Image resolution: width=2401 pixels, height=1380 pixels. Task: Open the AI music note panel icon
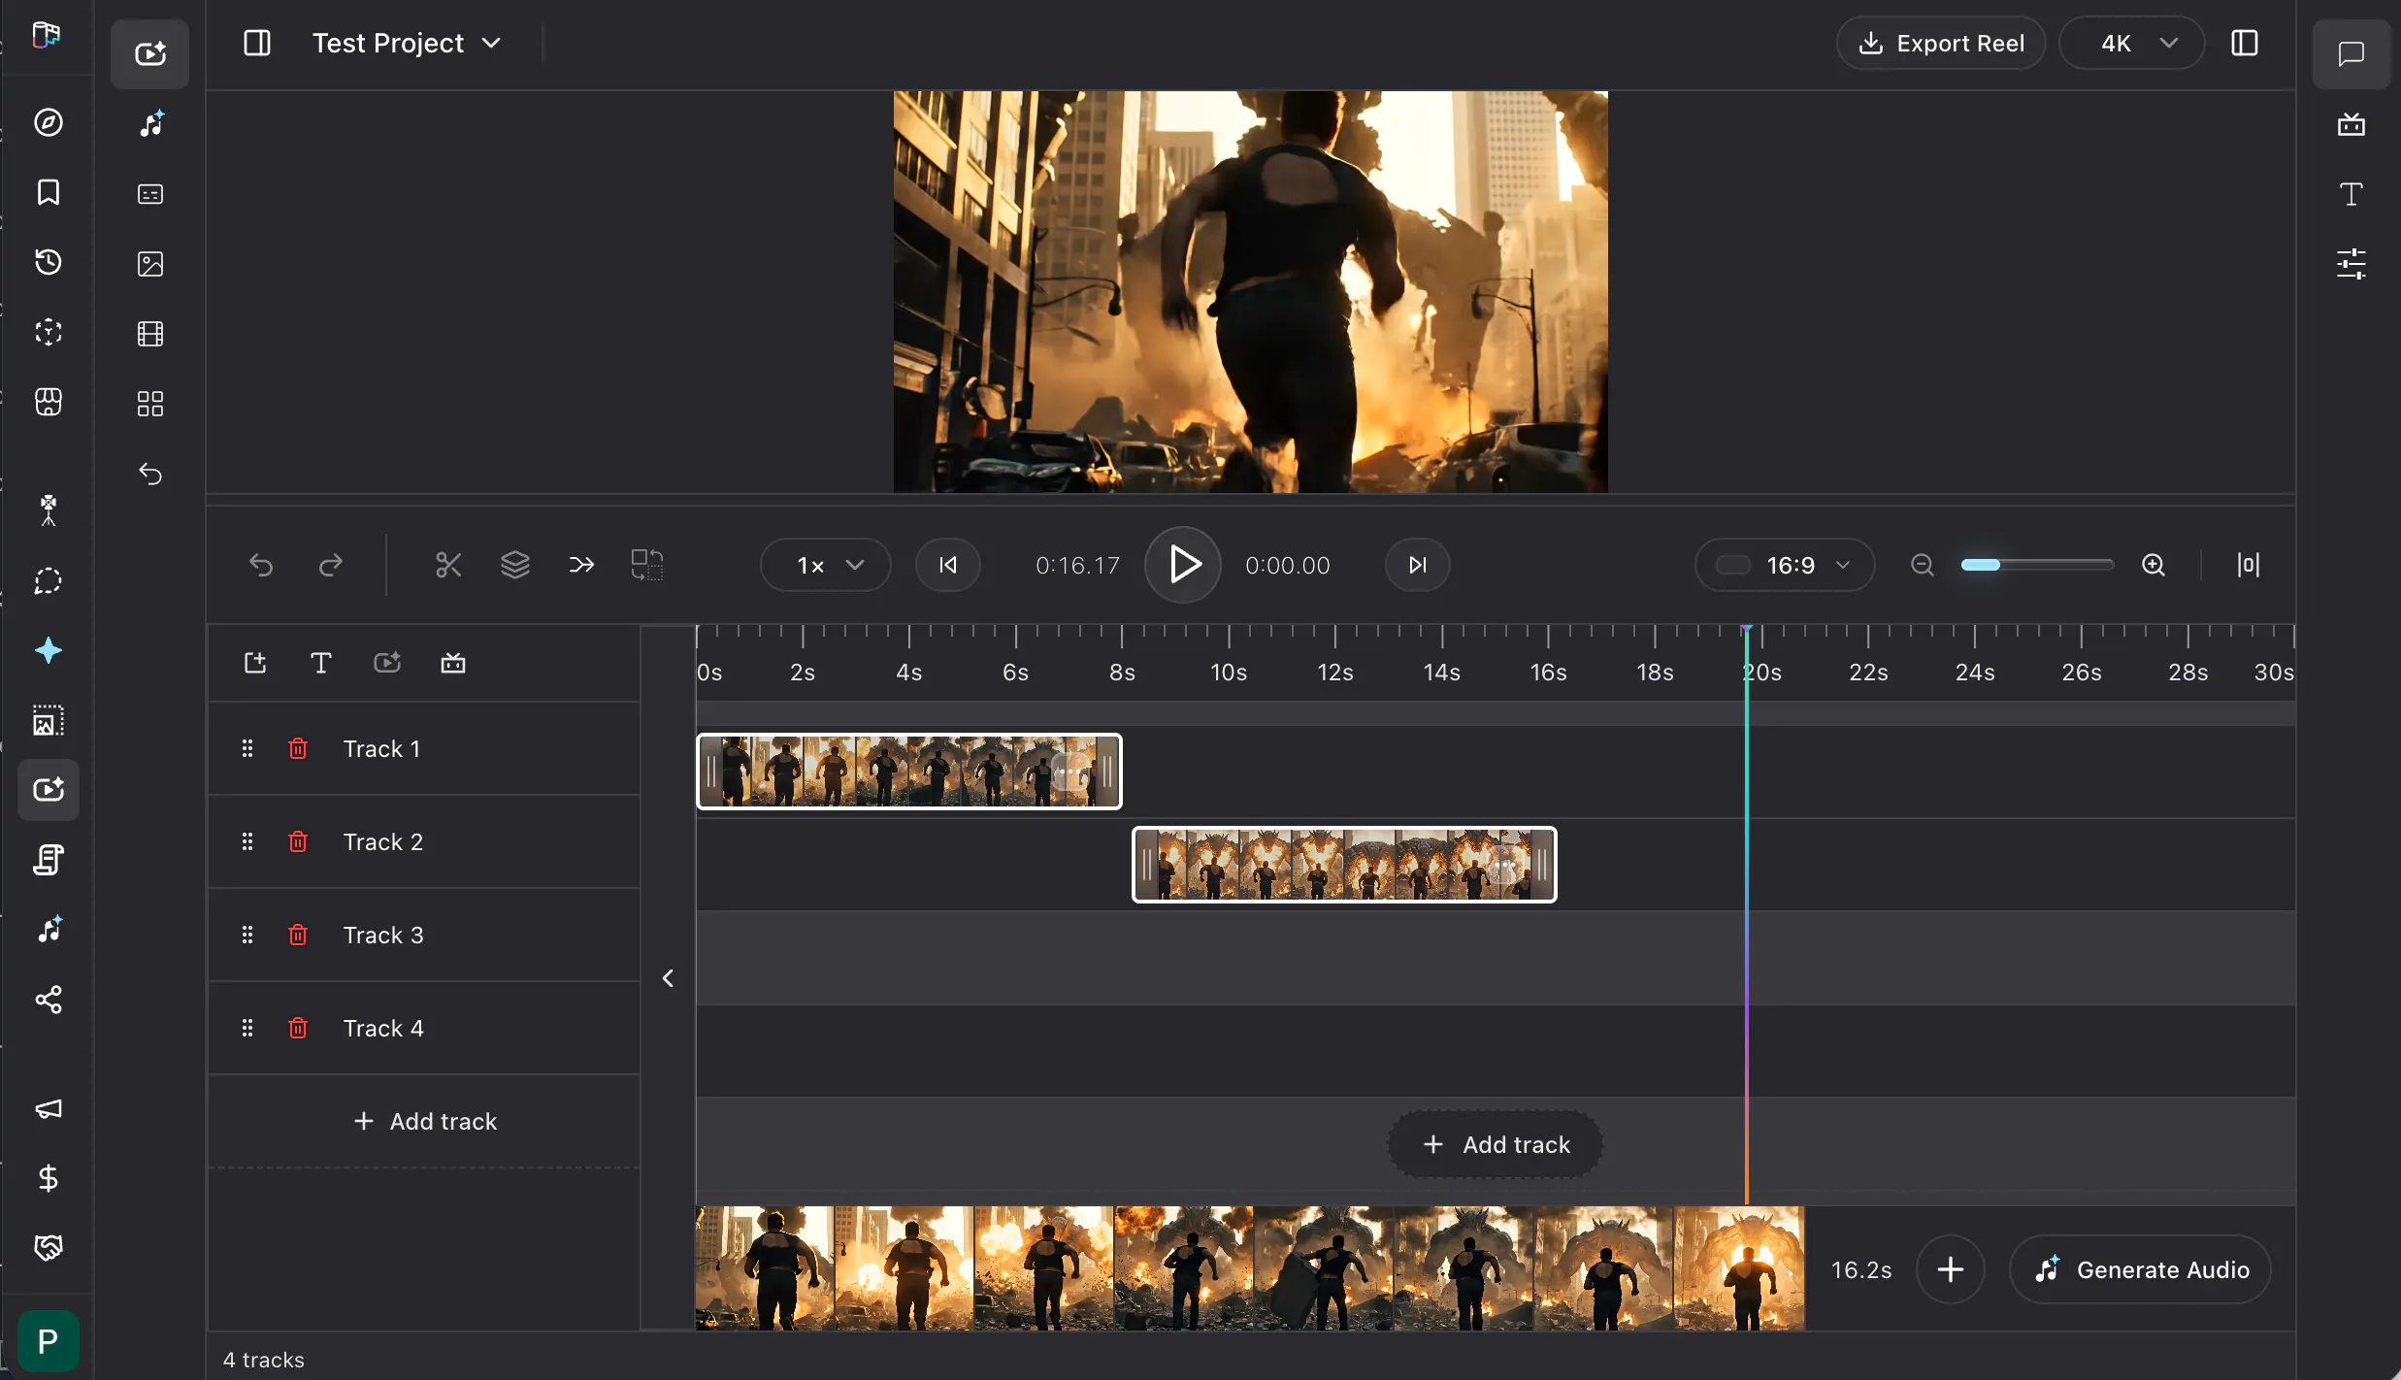click(150, 124)
